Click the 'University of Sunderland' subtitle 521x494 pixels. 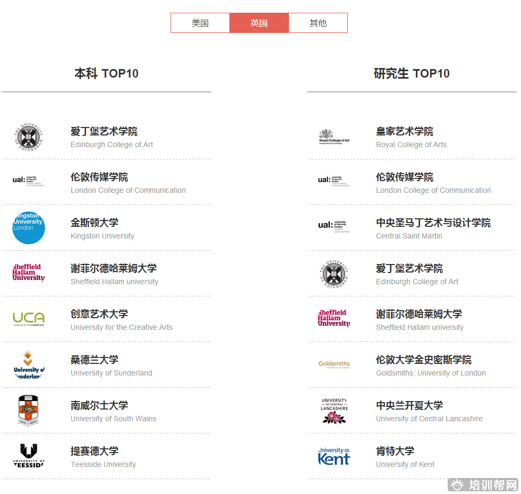(112, 373)
